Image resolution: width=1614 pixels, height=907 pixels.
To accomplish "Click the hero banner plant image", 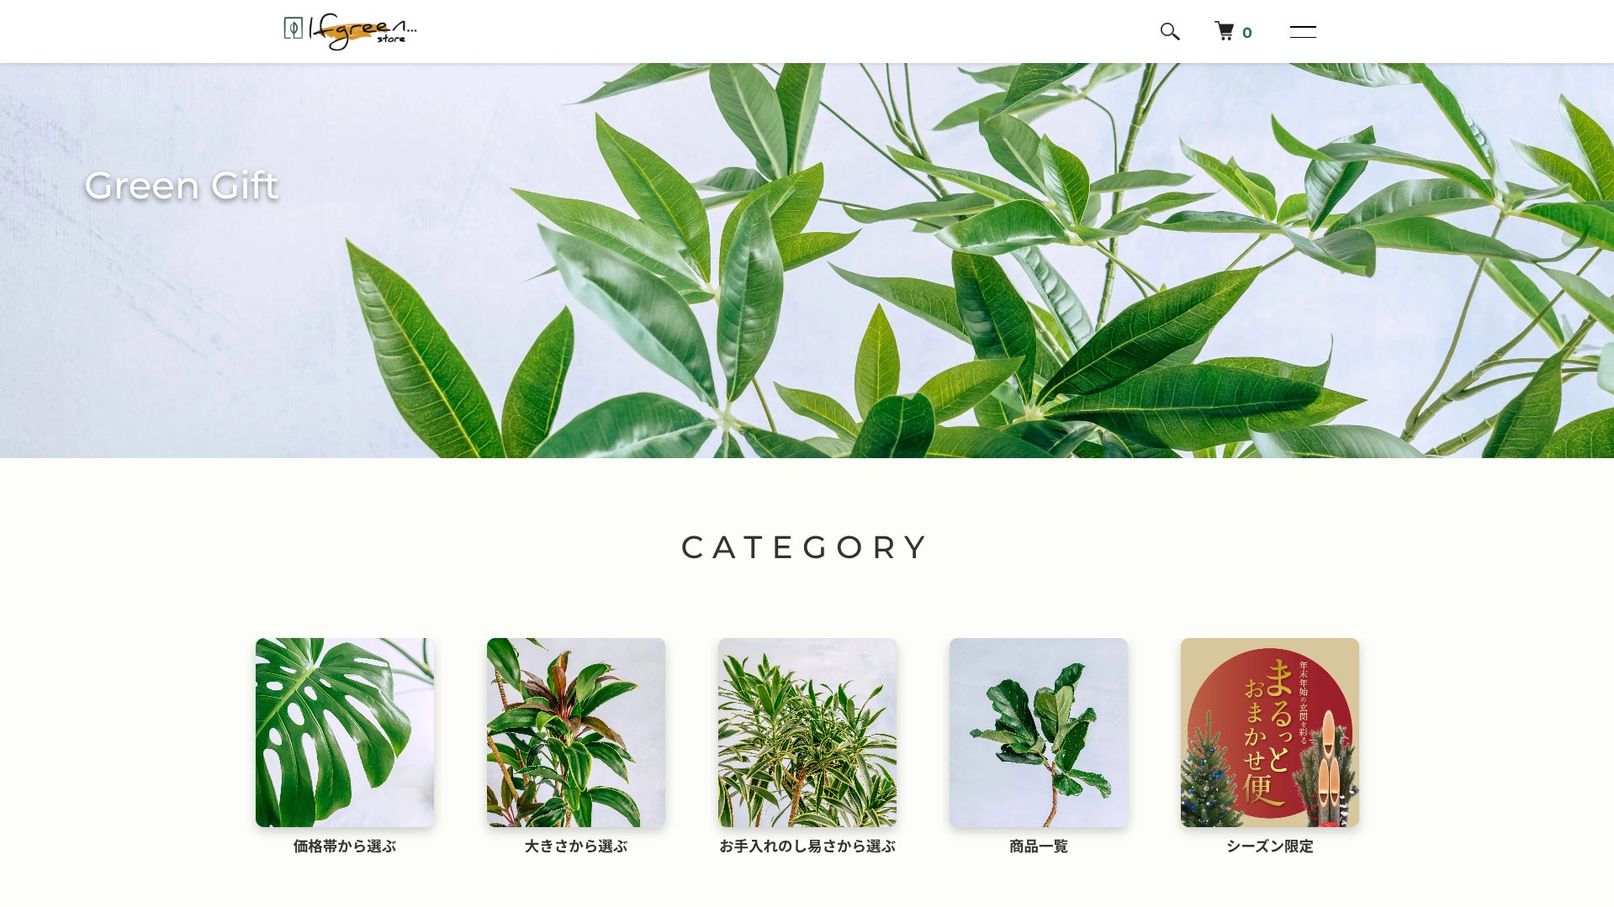I will click(807, 261).
